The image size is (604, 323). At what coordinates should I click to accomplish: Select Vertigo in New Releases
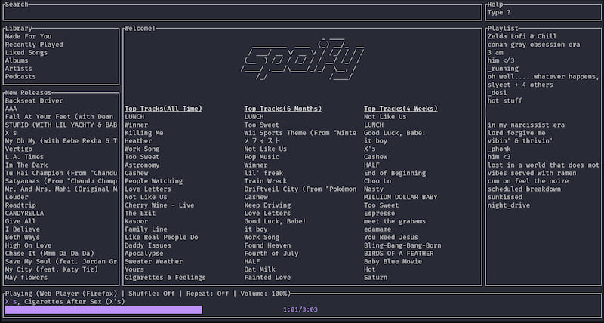pos(18,149)
